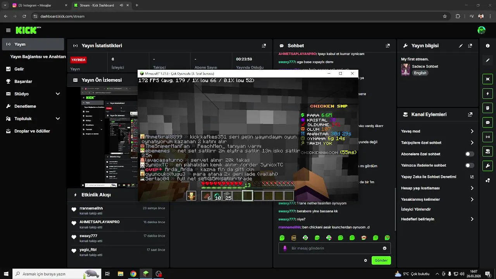
Task: Click the English language tag
Action: tap(420, 73)
